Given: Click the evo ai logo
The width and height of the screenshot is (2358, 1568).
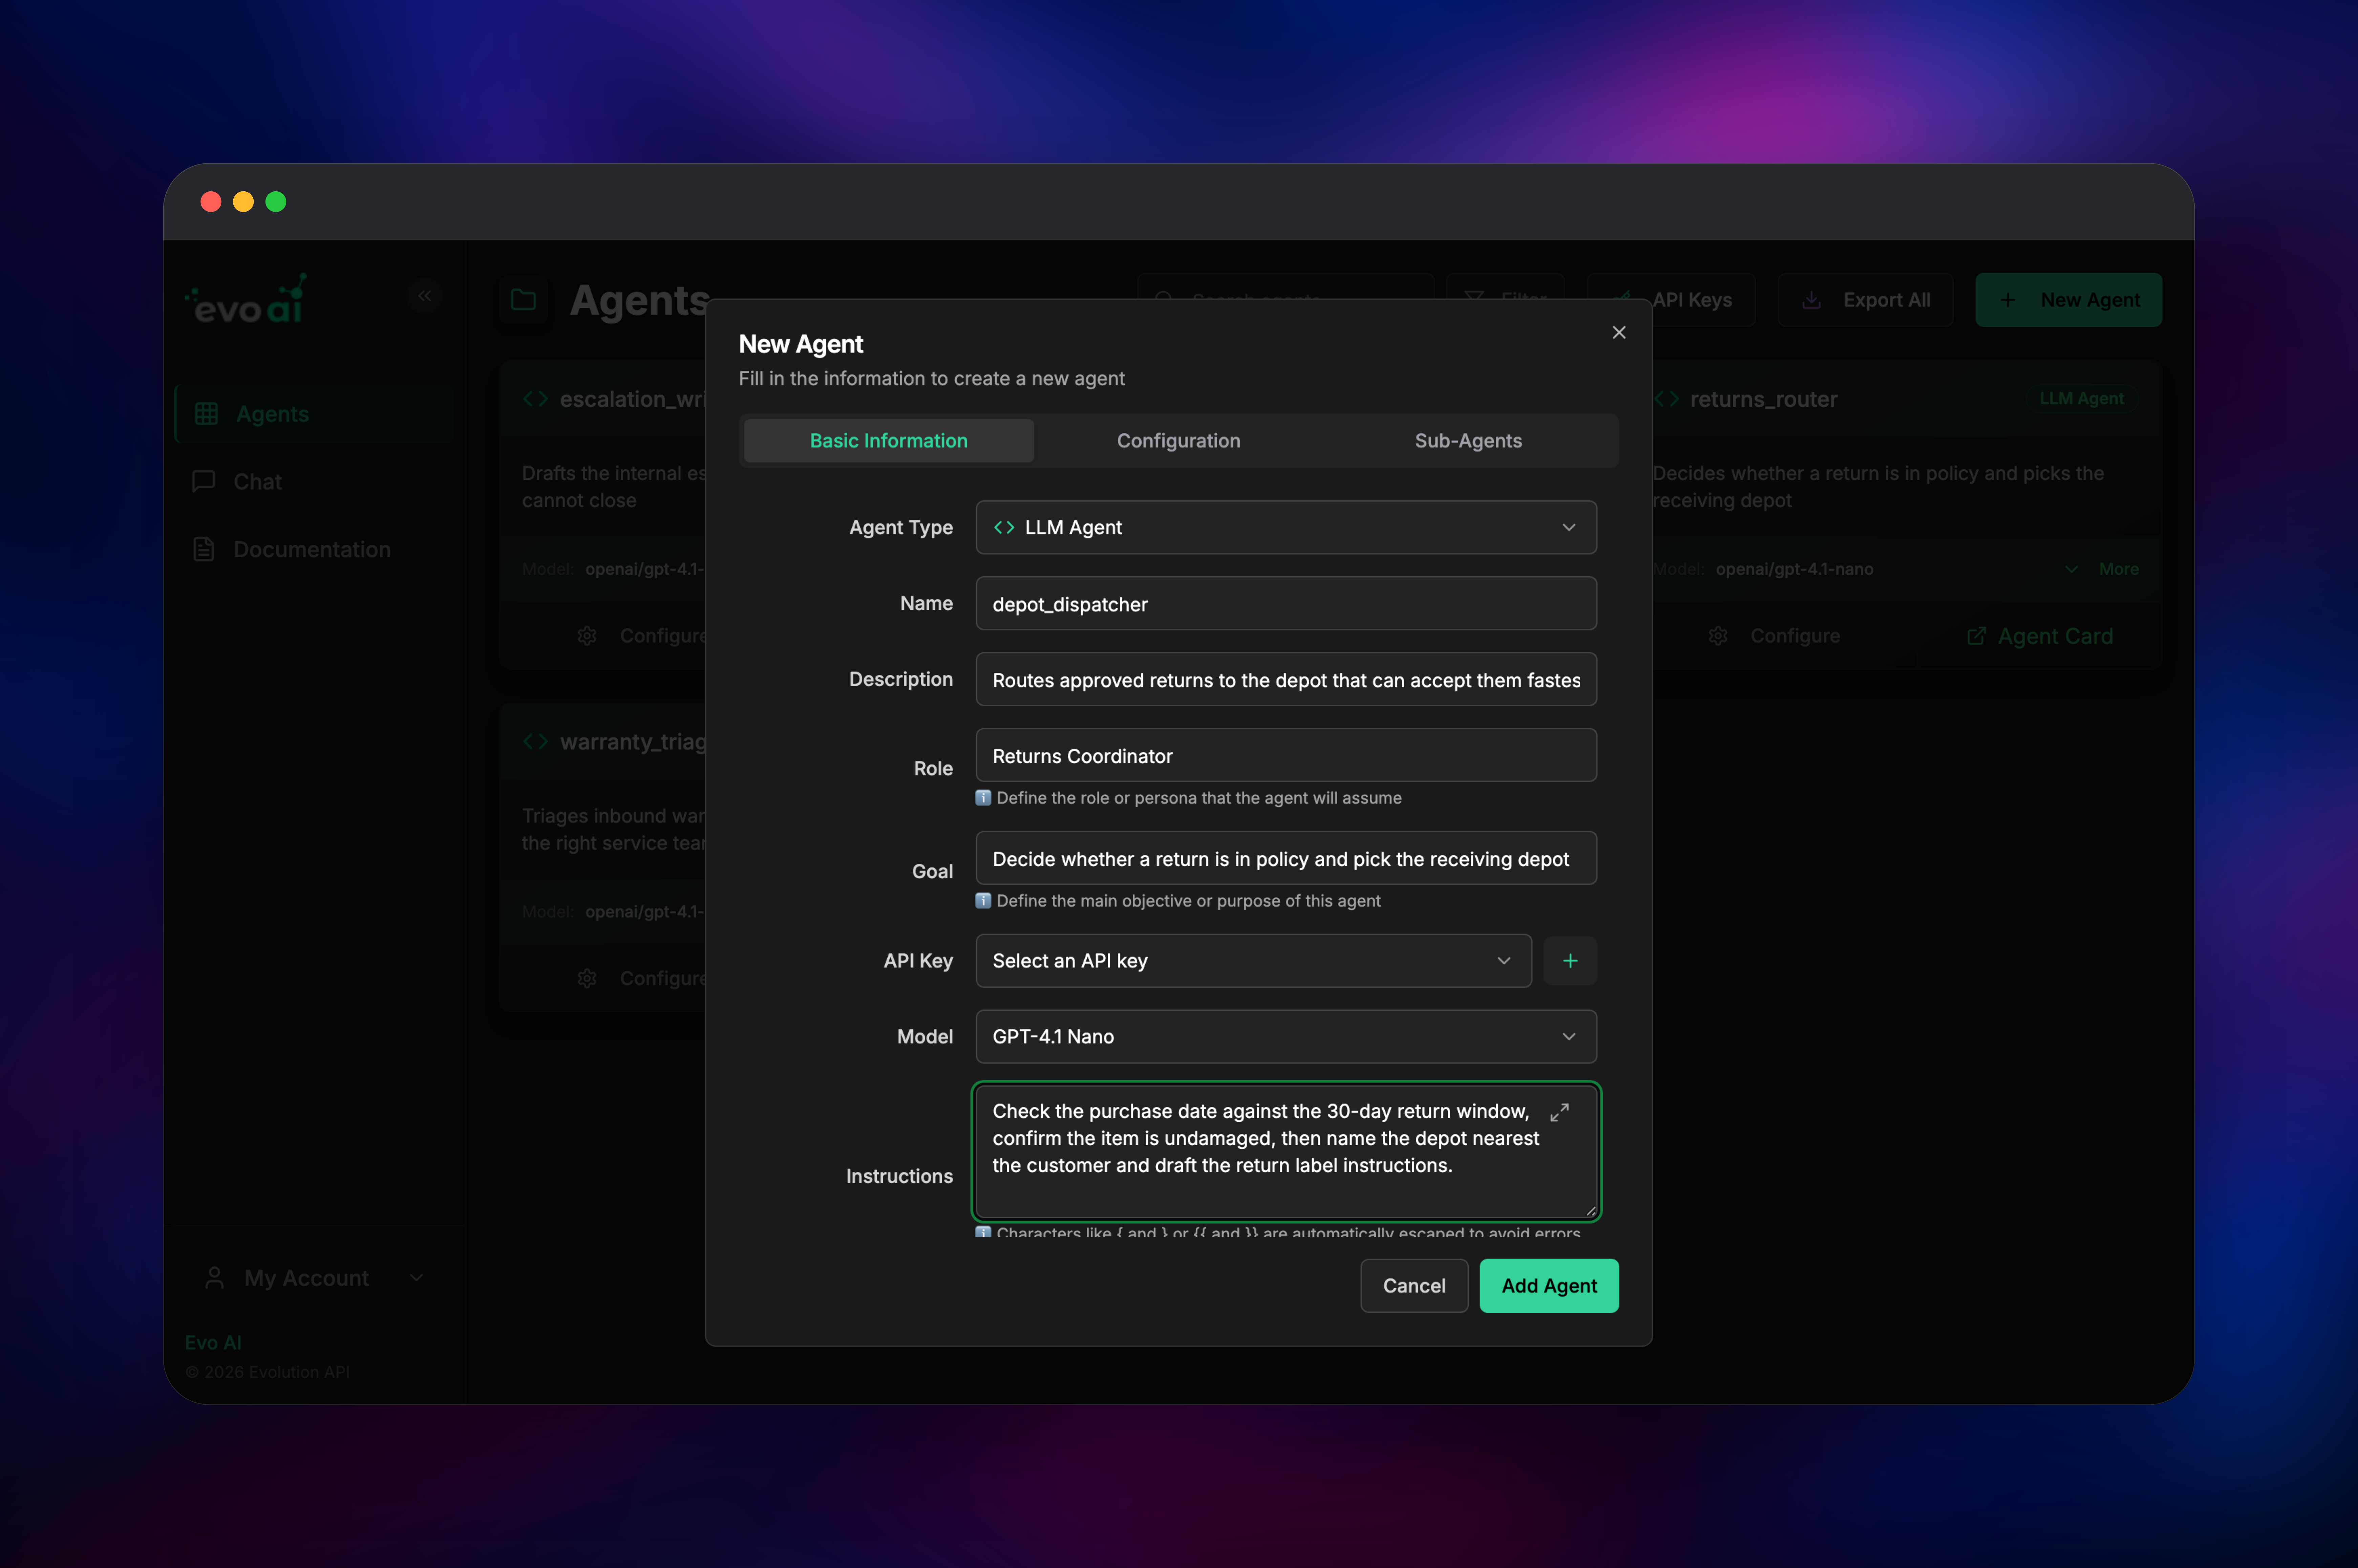Looking at the screenshot, I should click(x=246, y=299).
